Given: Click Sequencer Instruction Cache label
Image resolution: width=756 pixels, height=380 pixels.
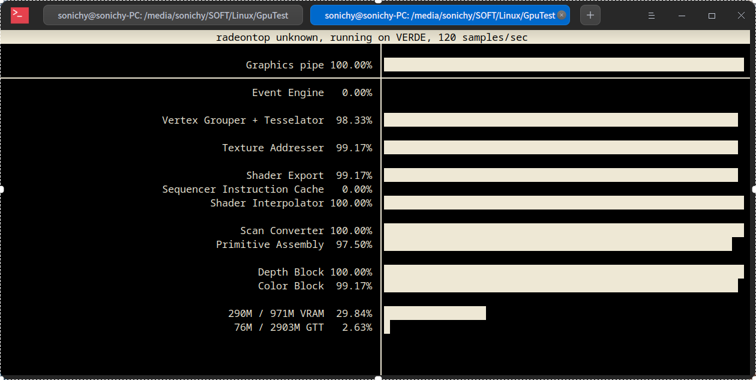Looking at the screenshot, I should click(x=243, y=189).
